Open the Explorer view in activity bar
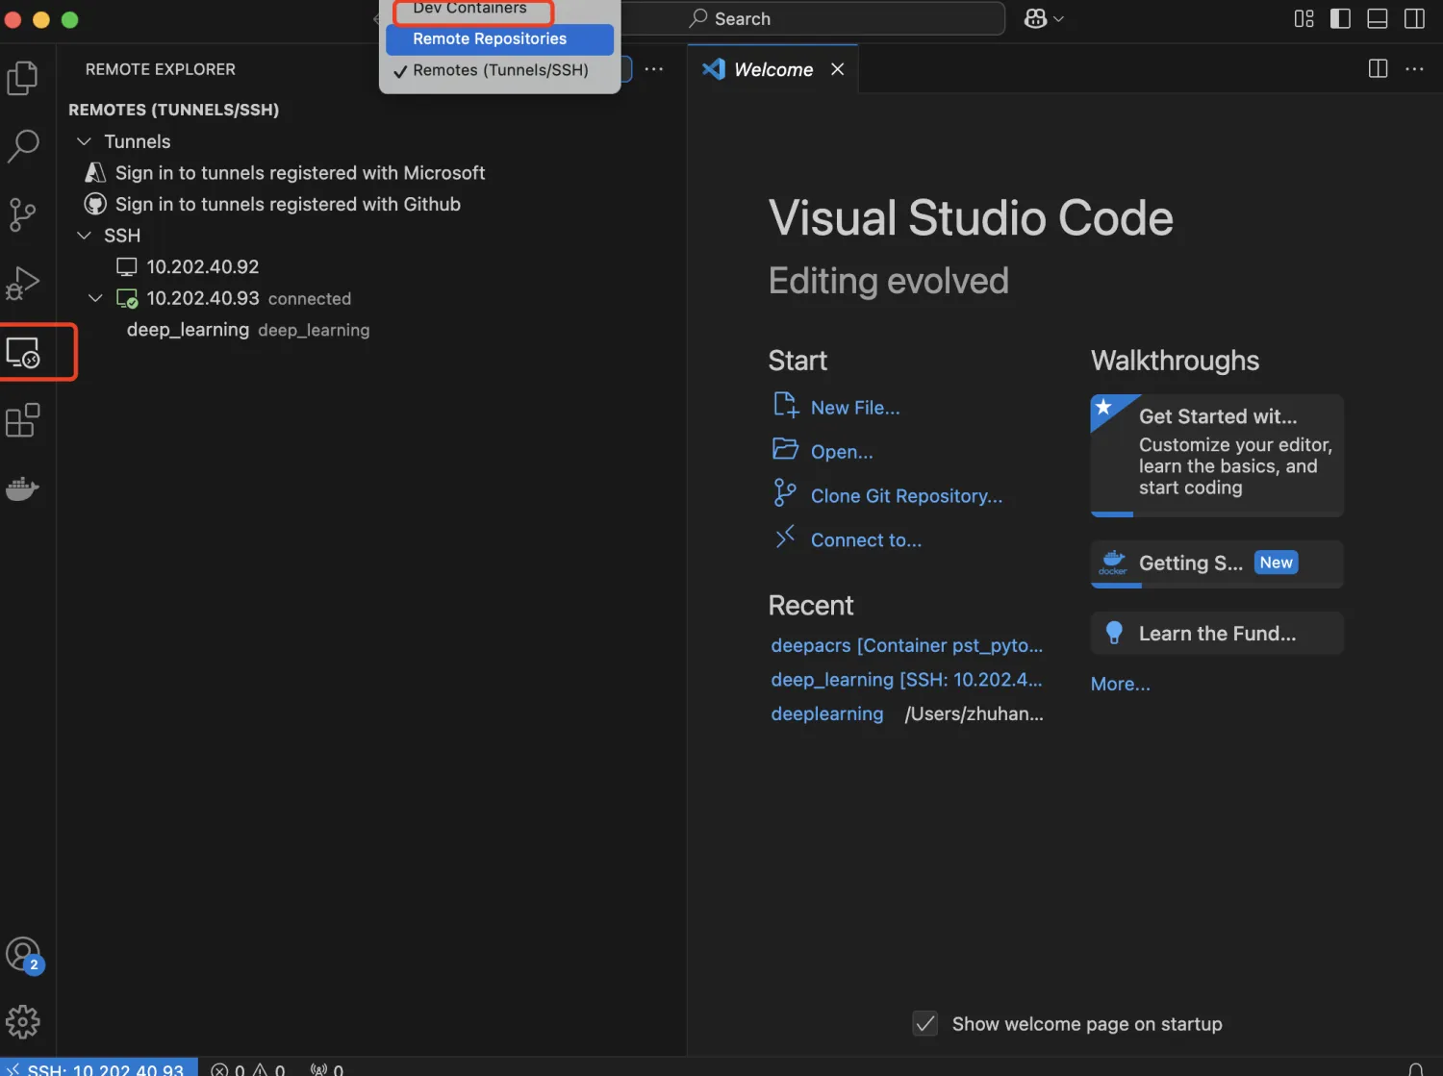 (x=23, y=78)
